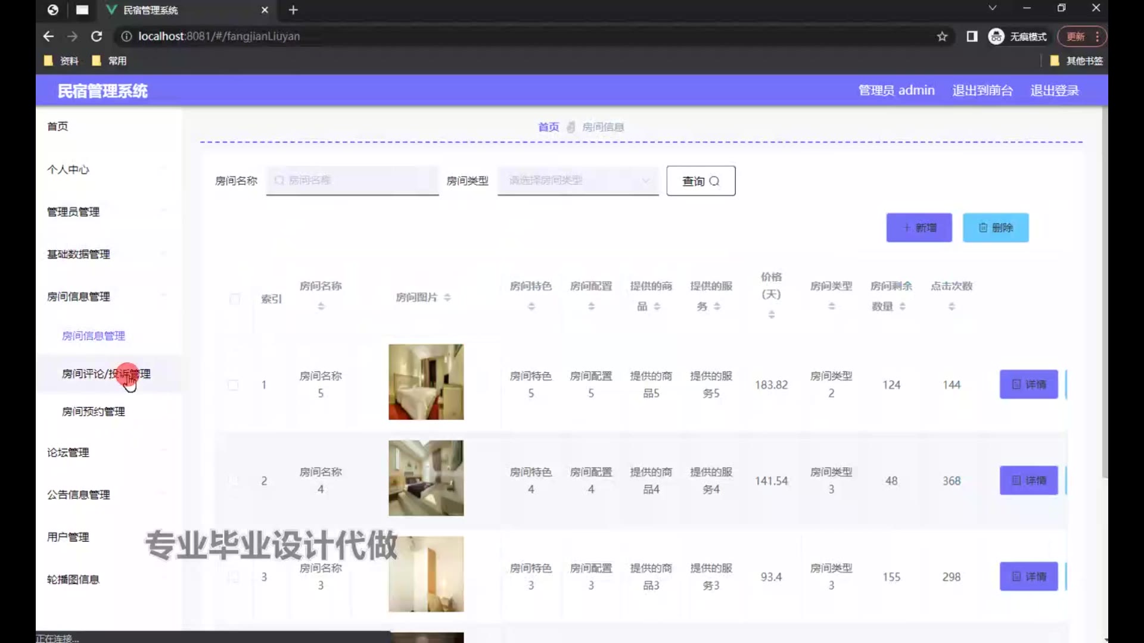
Task: Open the Chrome three-dot menu
Action: (1097, 36)
